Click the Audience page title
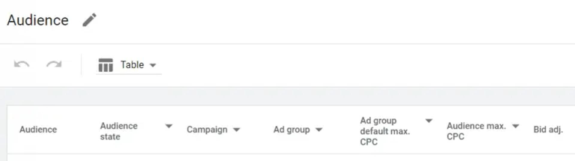The height and width of the screenshot is (161, 575). (x=38, y=20)
